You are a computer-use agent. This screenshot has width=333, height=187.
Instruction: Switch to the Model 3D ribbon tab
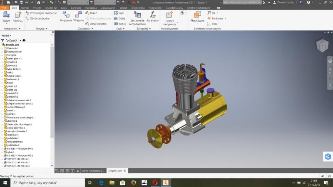point(51,7)
